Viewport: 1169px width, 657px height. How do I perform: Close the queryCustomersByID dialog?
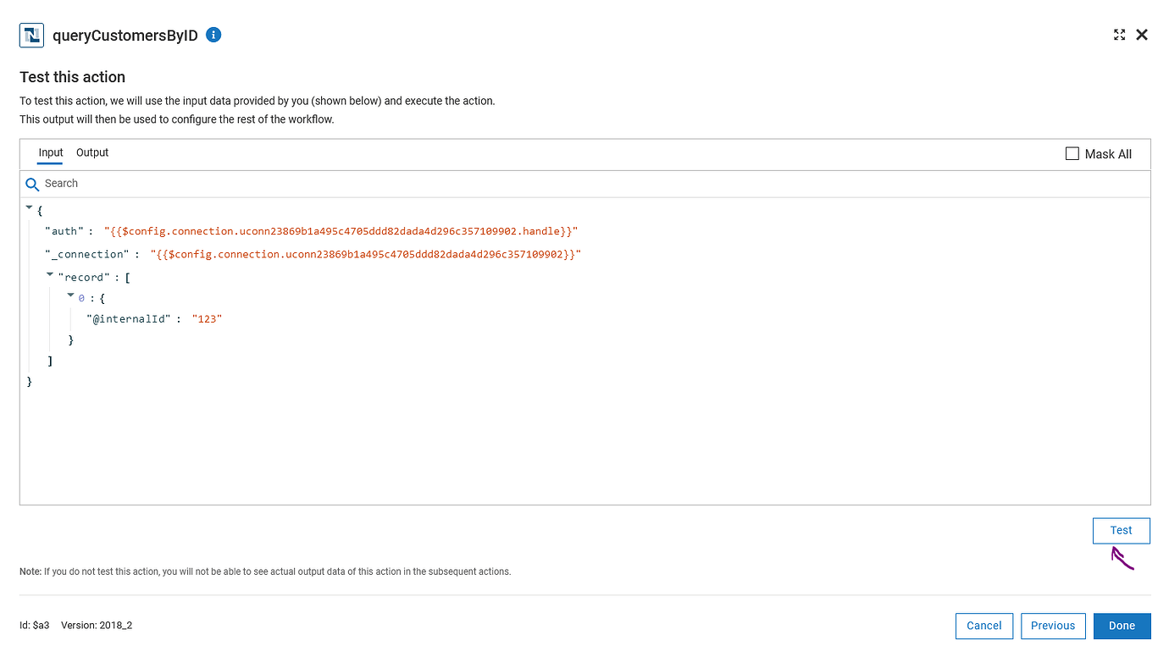pos(1142,35)
